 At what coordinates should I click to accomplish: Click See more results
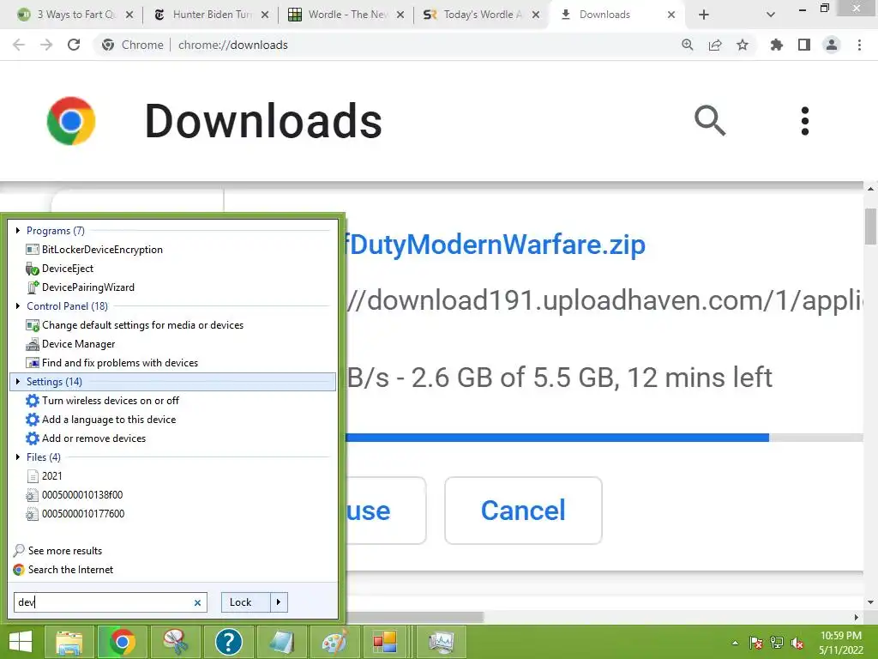pos(65,551)
